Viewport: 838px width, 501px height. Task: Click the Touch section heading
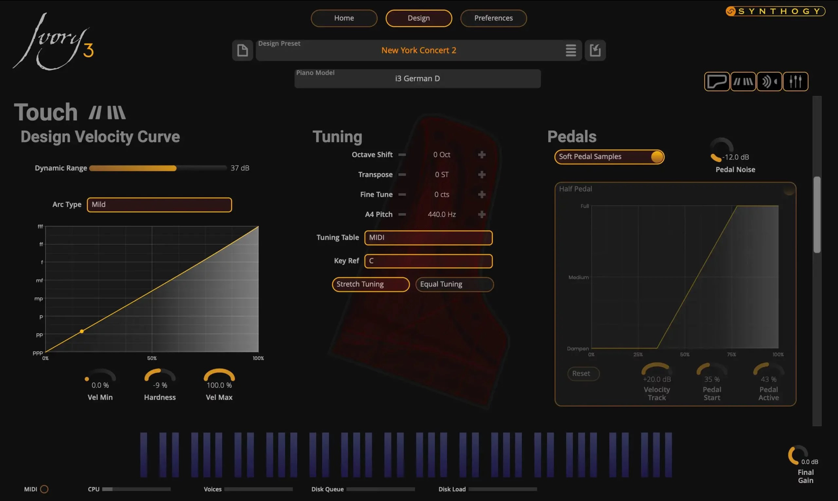[x=46, y=112]
